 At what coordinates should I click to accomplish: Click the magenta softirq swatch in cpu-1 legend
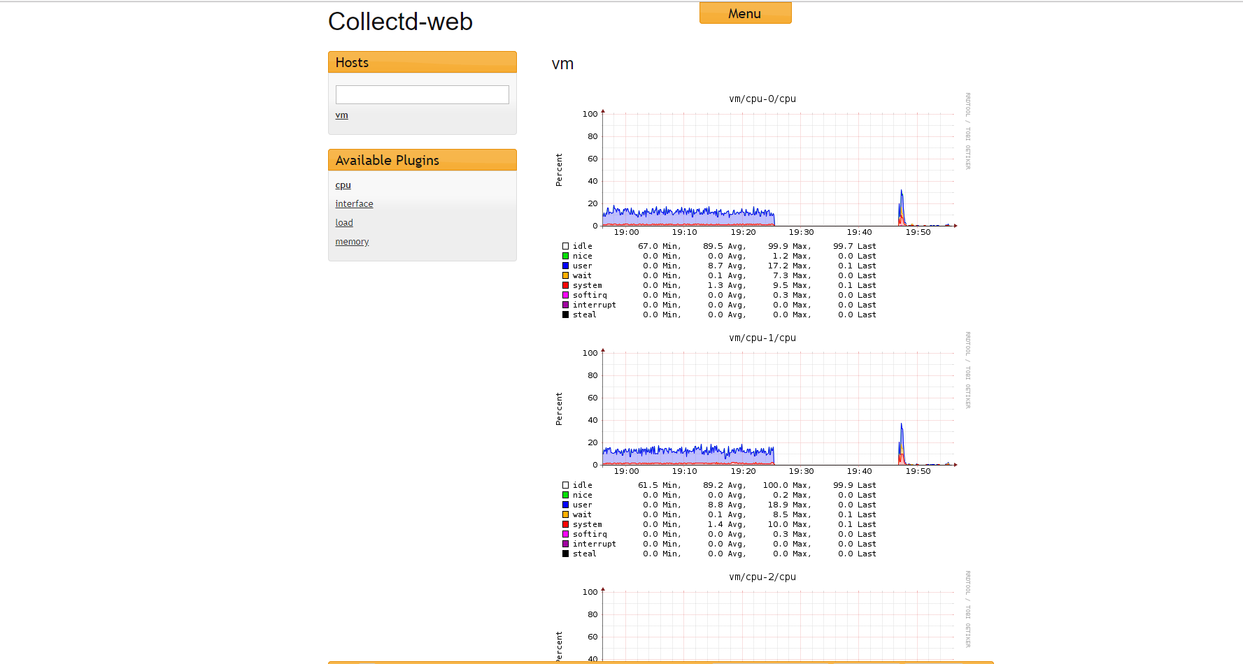click(565, 534)
